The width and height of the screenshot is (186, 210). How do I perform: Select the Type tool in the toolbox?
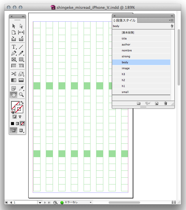[14, 47]
